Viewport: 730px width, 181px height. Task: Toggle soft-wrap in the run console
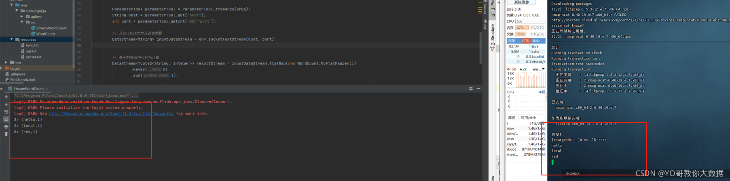point(6,112)
